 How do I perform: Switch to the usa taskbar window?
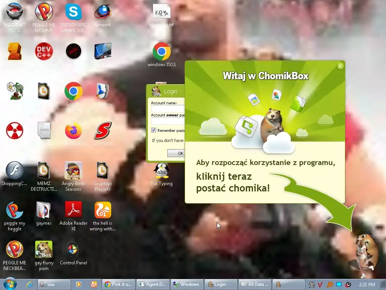click(x=54, y=284)
